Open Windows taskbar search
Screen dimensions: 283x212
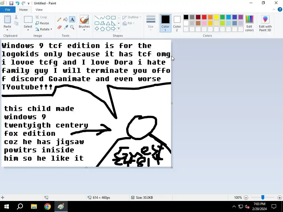(20, 206)
